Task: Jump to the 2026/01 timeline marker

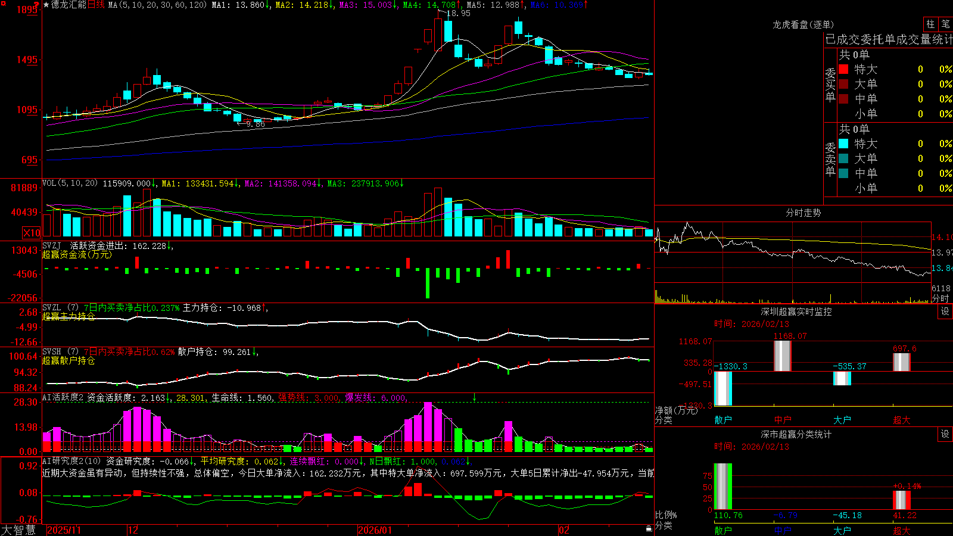Action: point(375,530)
